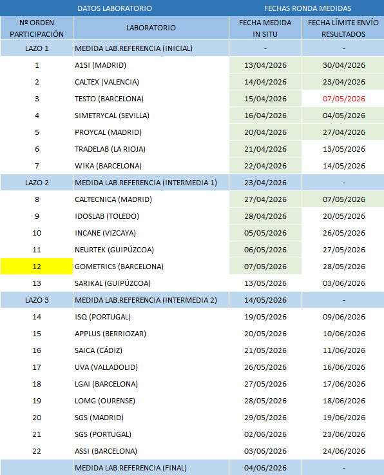Select date 04/06/2026 in the final row
384x475 pixels.
click(265, 467)
